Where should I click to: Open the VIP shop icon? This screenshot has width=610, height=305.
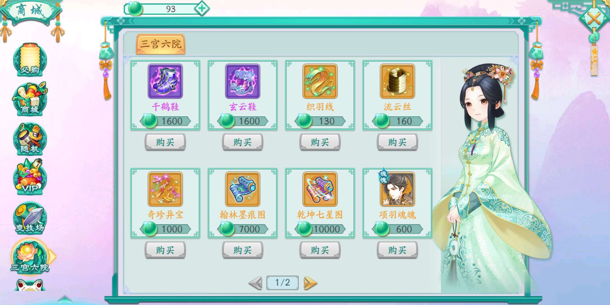[x=30, y=177]
